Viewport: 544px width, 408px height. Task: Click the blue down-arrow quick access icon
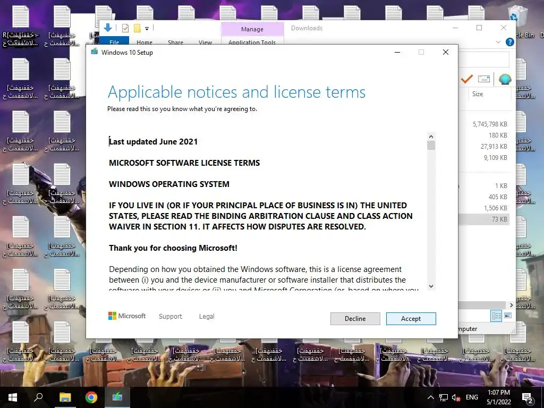click(x=107, y=28)
